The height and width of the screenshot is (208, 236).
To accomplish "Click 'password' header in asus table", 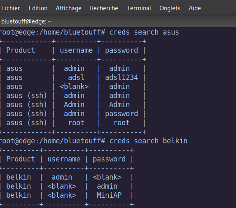I will pyautogui.click(x=122, y=50).
